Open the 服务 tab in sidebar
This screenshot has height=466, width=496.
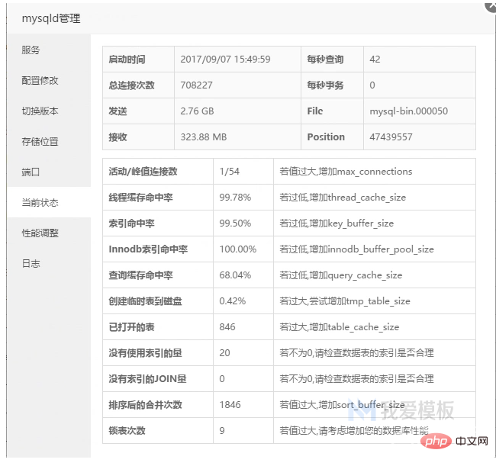click(x=31, y=50)
